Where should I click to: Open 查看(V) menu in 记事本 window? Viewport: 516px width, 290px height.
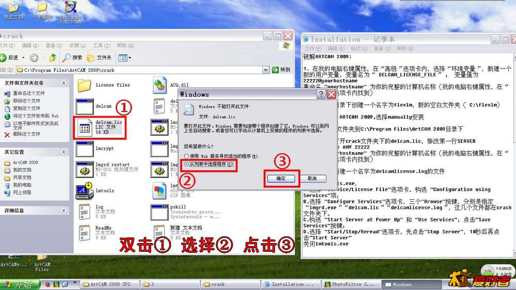pos(382,49)
